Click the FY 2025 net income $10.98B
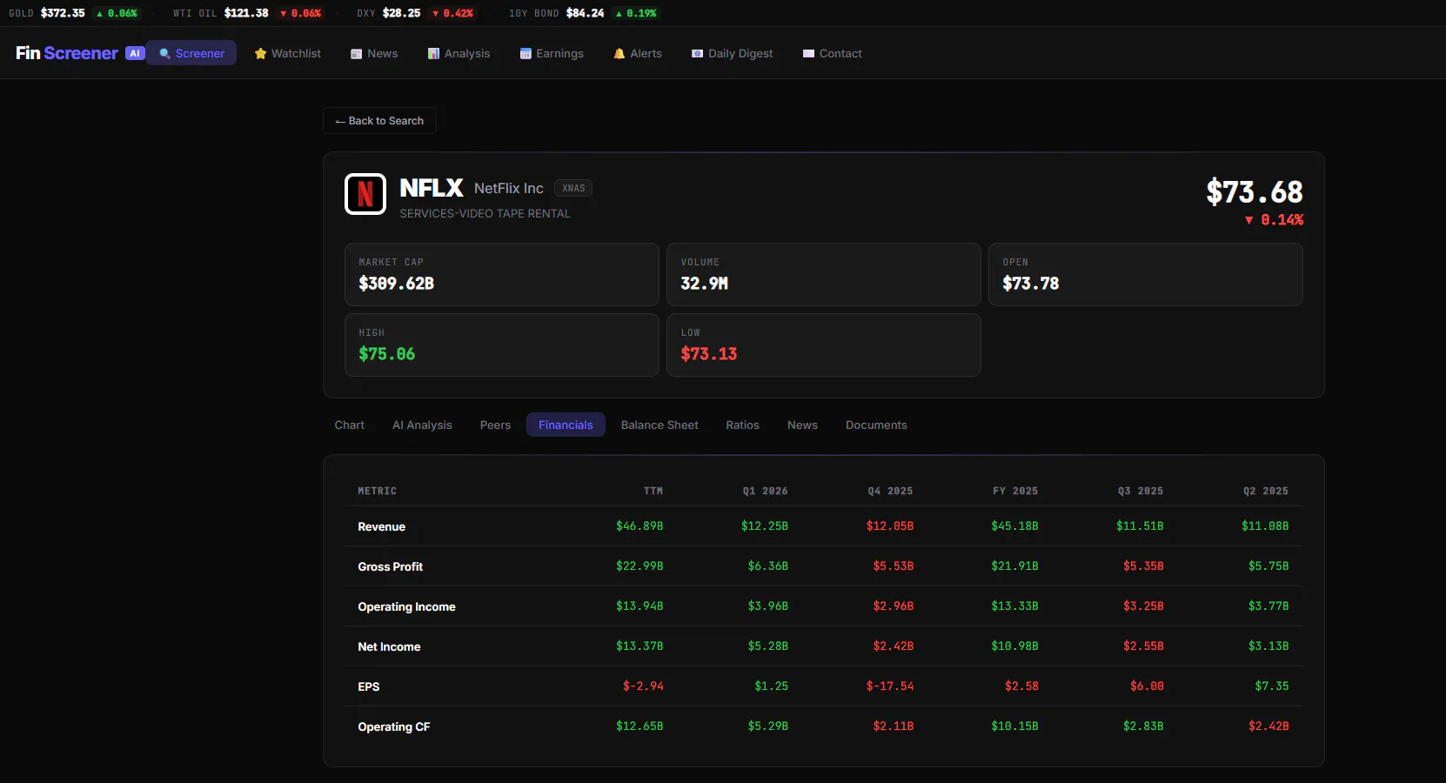This screenshot has width=1446, height=783. pos(1014,646)
